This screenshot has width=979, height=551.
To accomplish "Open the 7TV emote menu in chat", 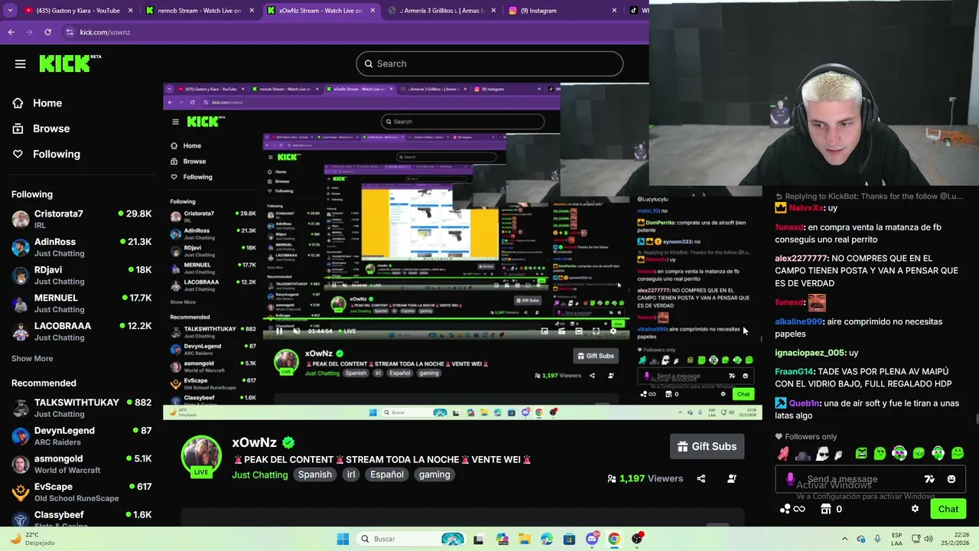I will click(929, 479).
